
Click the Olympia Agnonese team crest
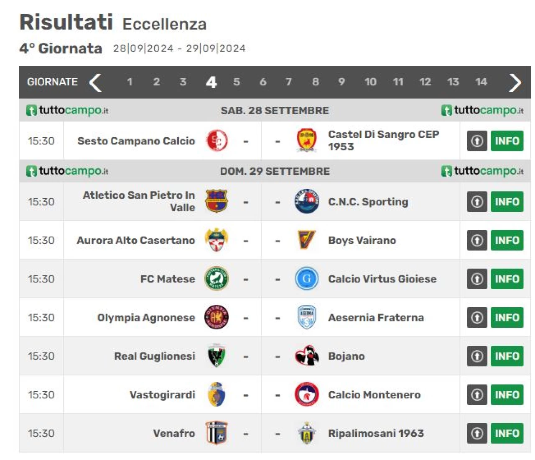tap(216, 317)
